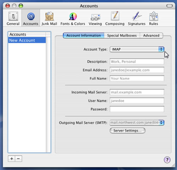Viewport: 177px width, 170px height.
Task: Open the Viewing preferences pane
Action: [95, 18]
